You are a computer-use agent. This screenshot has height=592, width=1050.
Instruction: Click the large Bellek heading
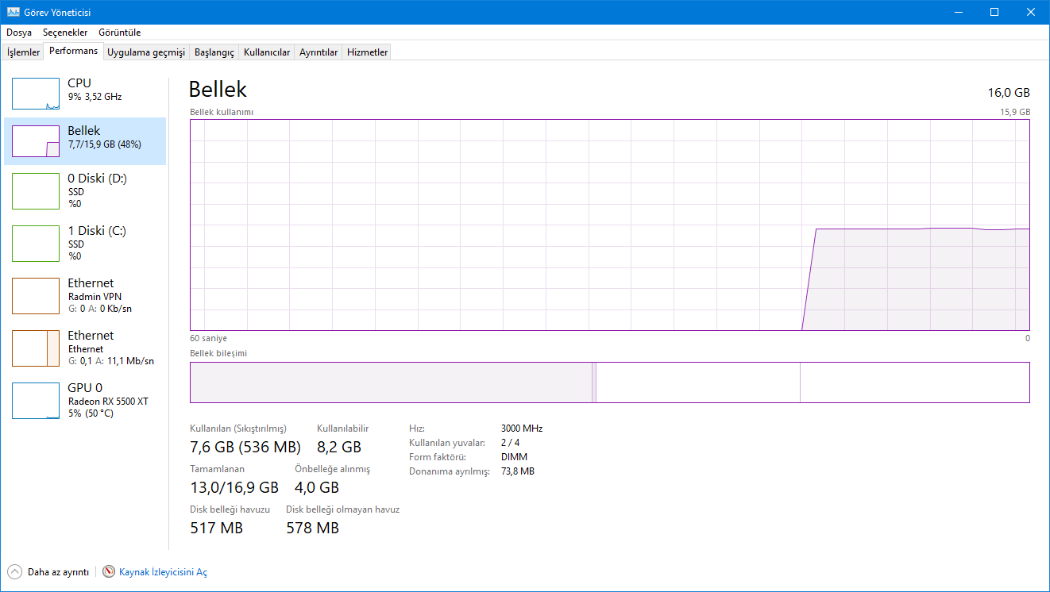click(218, 89)
